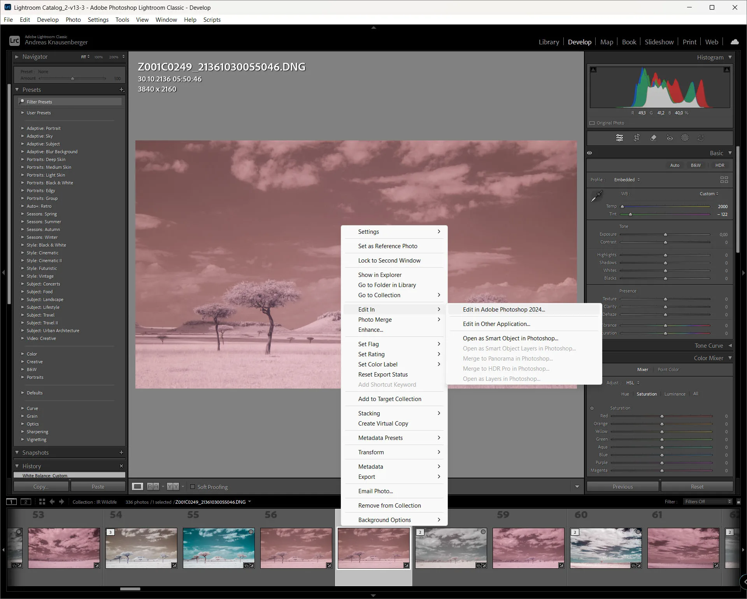Collapse the Color Mixer panel
This screenshot has width=747, height=599.
730,358
